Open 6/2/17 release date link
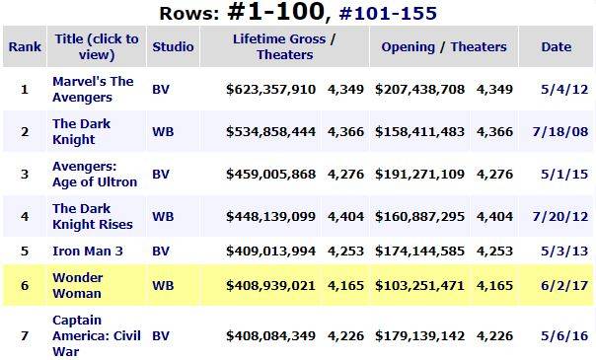The image size is (596, 360). tap(564, 286)
